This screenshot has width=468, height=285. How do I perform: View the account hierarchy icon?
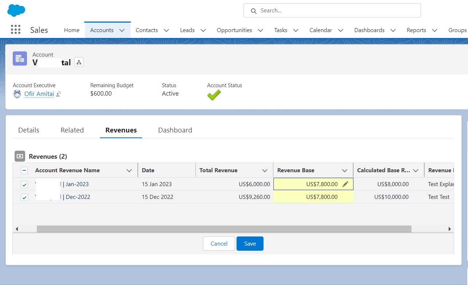79,62
